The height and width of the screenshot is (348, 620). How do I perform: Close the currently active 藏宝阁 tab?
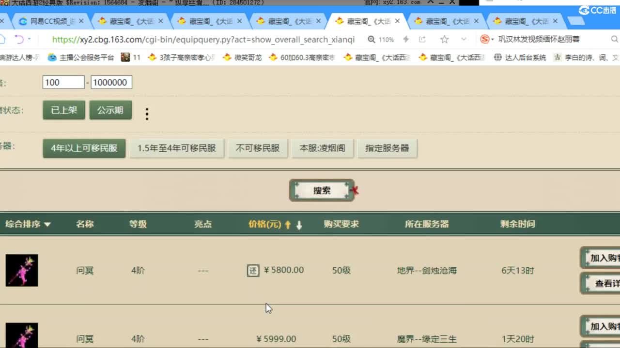[398, 21]
